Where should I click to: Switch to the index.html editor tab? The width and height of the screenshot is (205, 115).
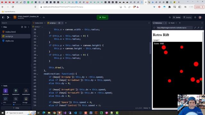click(38, 23)
